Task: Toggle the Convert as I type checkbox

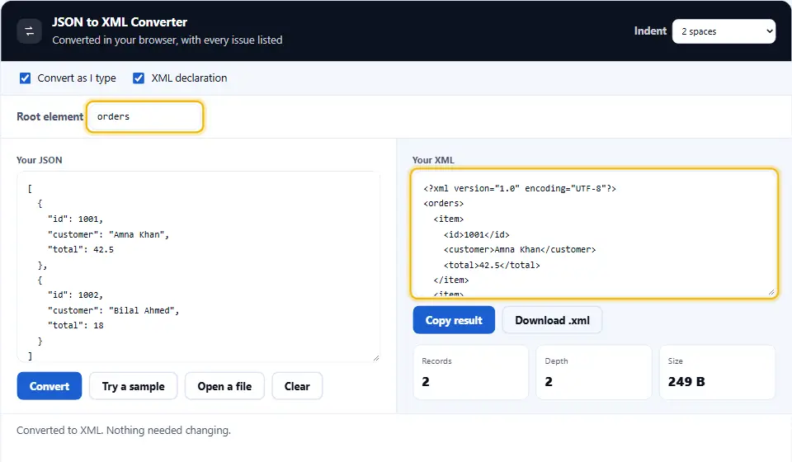Action: tap(25, 78)
